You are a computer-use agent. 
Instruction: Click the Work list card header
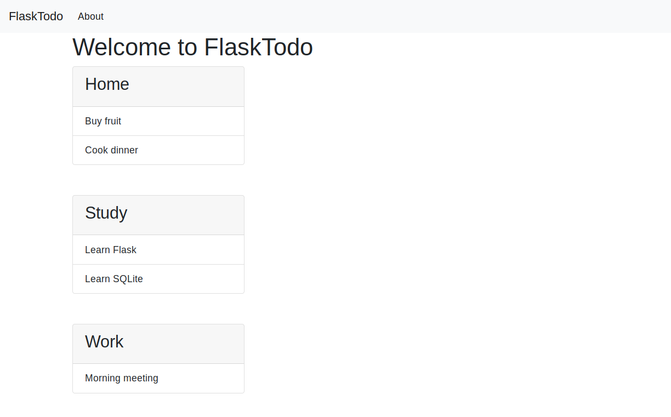[x=158, y=344]
